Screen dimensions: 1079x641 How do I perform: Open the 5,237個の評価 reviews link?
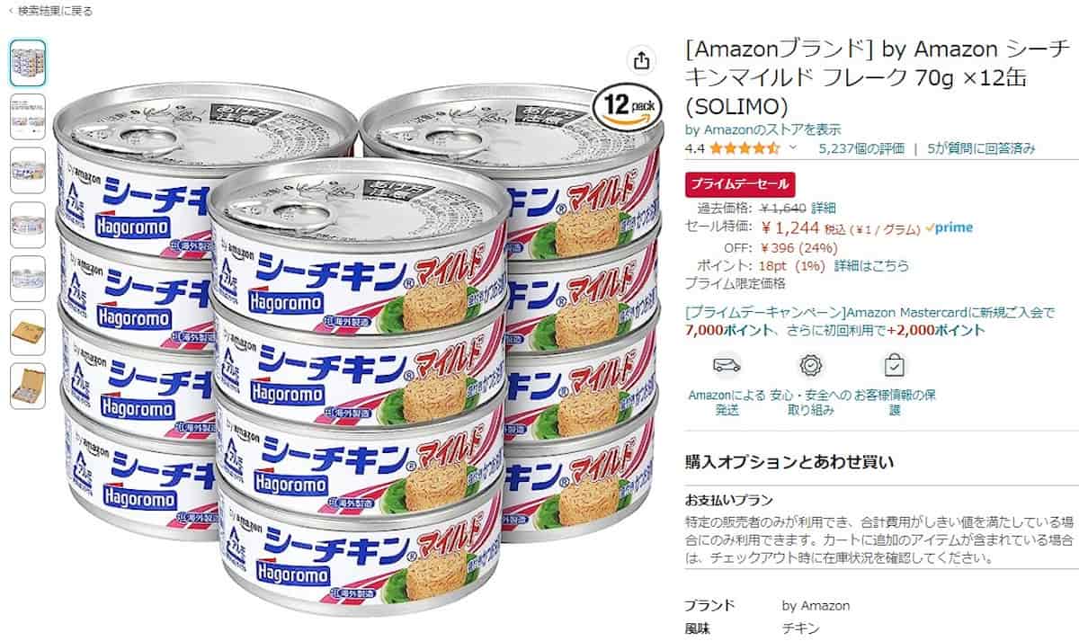click(x=861, y=148)
